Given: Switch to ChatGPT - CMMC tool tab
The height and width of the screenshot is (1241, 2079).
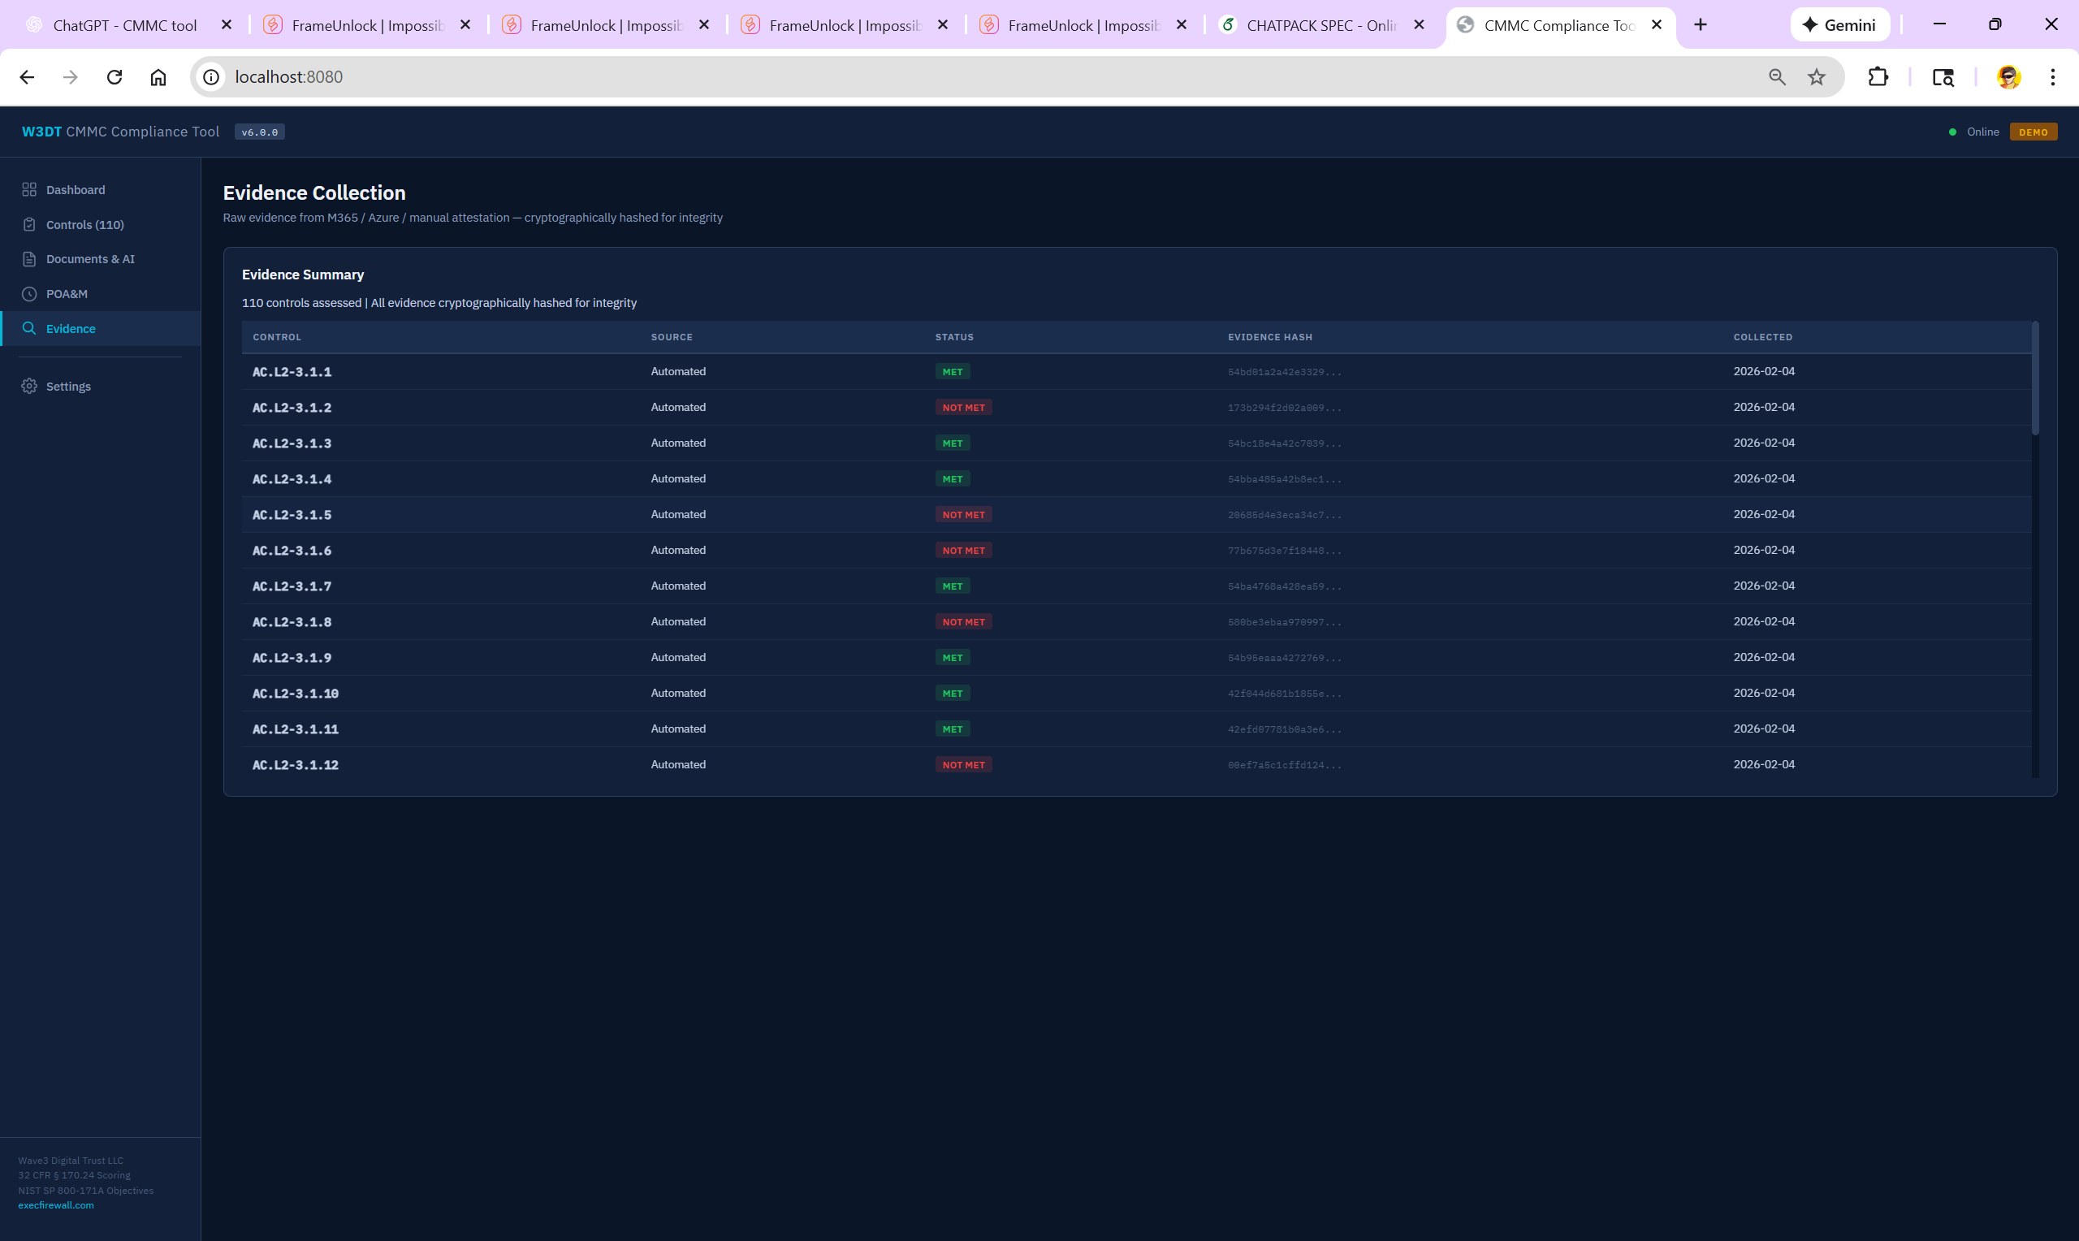Looking at the screenshot, I should coord(125,25).
